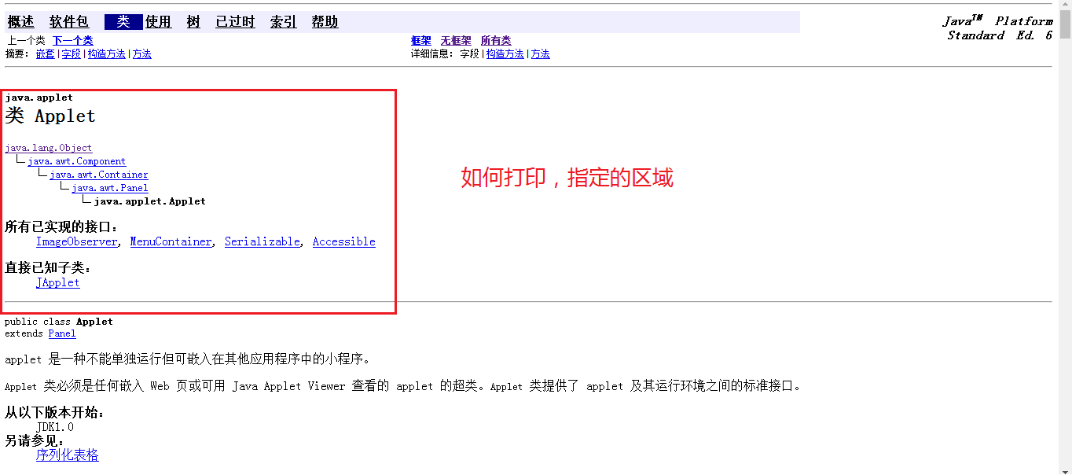Open the Accessible interface link
This screenshot has width=1072, height=475.
[343, 241]
